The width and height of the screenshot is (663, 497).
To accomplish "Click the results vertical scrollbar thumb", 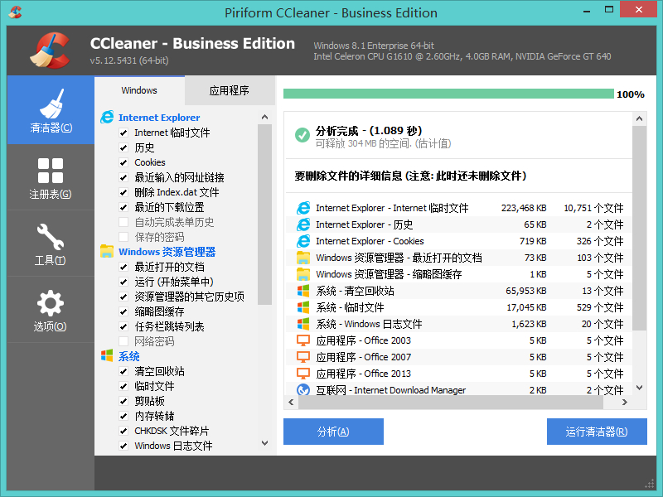I will pos(639,229).
